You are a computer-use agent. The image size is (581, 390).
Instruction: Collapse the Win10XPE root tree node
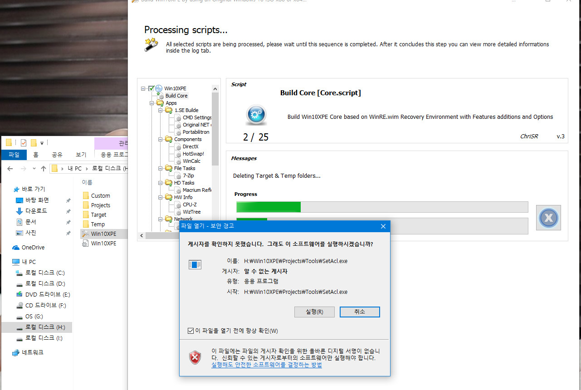coord(144,88)
